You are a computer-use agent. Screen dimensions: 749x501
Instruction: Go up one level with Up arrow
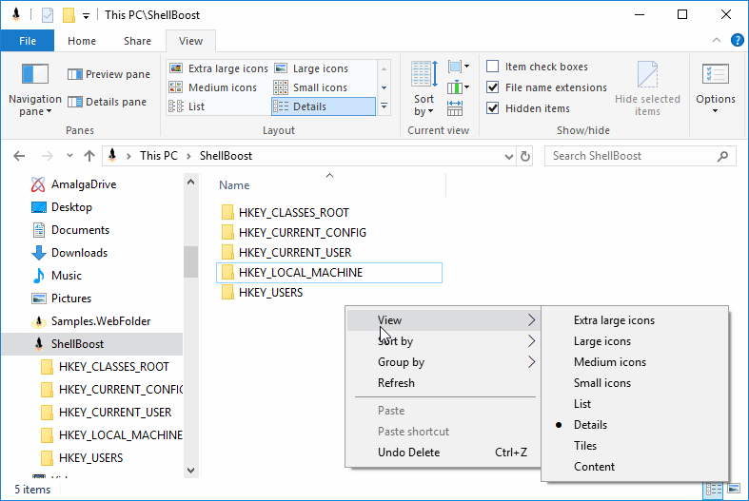coord(89,156)
